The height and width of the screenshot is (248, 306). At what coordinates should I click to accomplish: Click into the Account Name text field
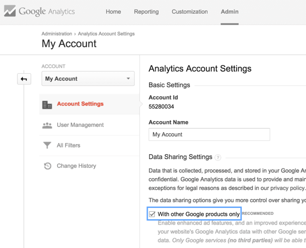pos(209,134)
